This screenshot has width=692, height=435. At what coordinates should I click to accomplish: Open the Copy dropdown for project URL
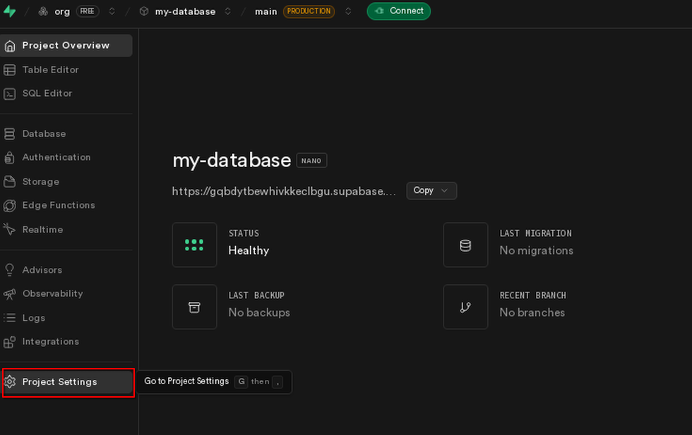point(431,191)
